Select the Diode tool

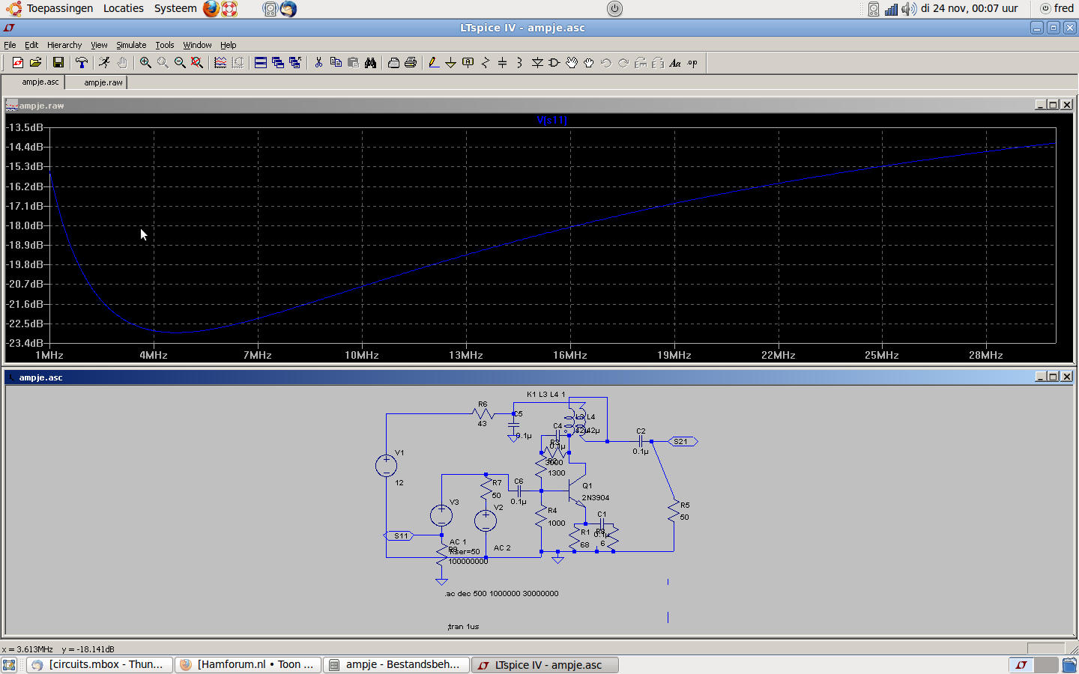(x=537, y=63)
